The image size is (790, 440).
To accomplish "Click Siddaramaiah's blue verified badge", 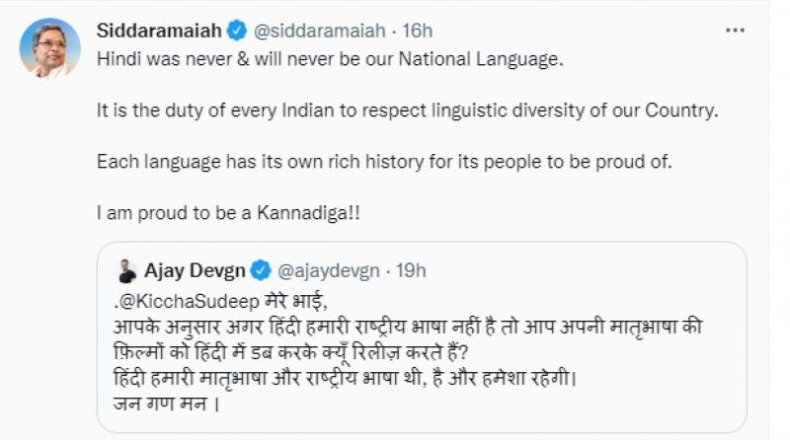I will coord(212,32).
